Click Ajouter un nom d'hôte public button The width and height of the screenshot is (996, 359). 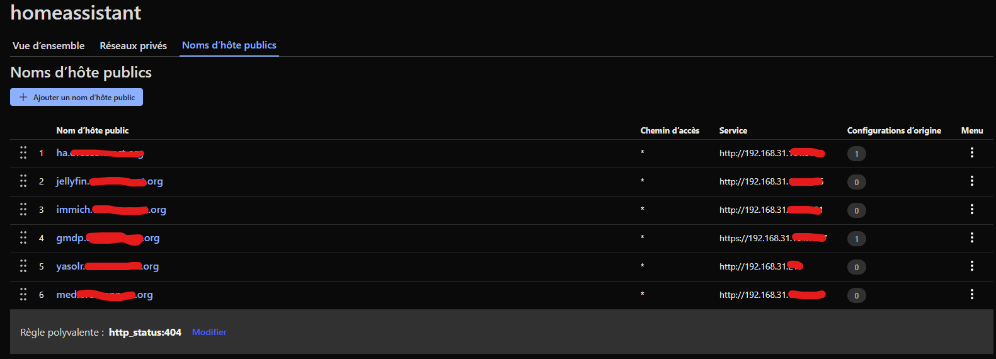click(77, 97)
